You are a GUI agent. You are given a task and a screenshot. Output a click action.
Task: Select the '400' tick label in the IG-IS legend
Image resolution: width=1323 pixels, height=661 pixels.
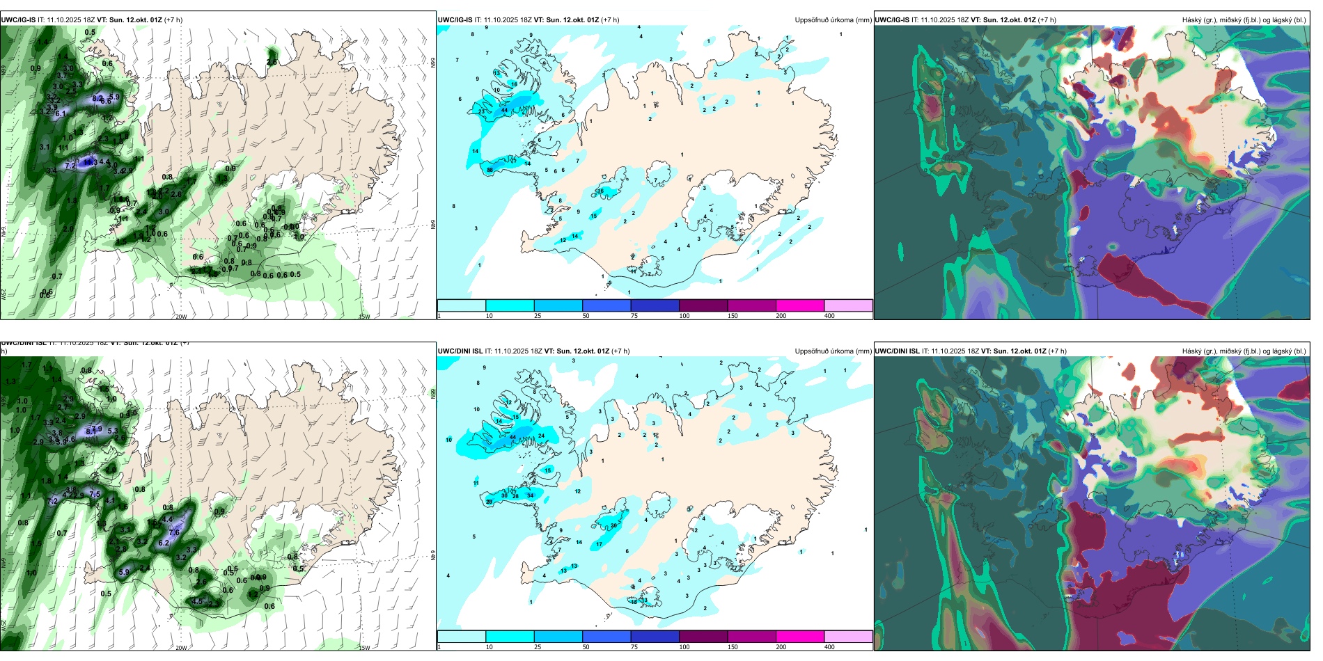(829, 316)
